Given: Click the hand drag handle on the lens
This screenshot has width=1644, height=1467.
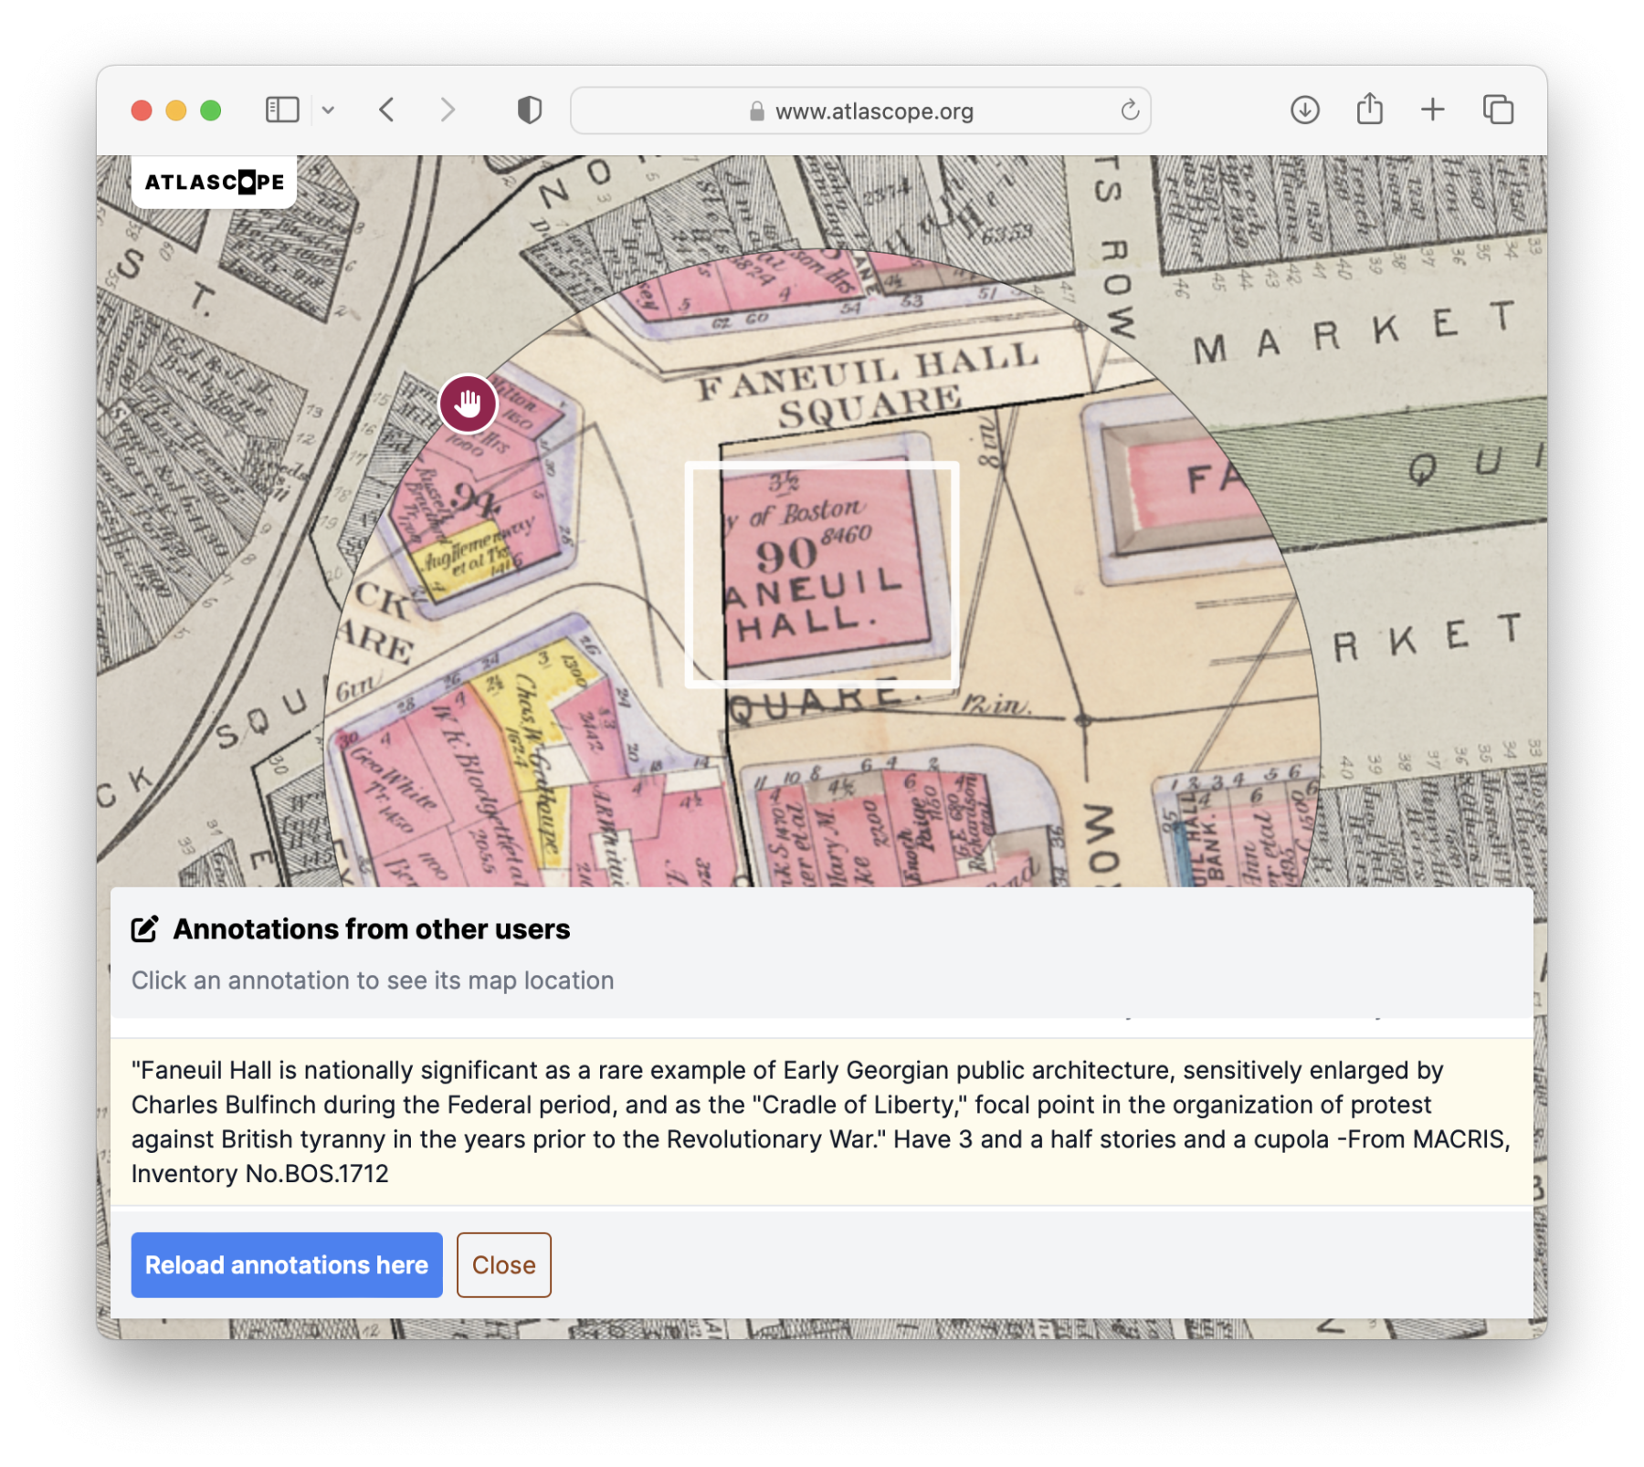Looking at the screenshot, I should 468,403.
